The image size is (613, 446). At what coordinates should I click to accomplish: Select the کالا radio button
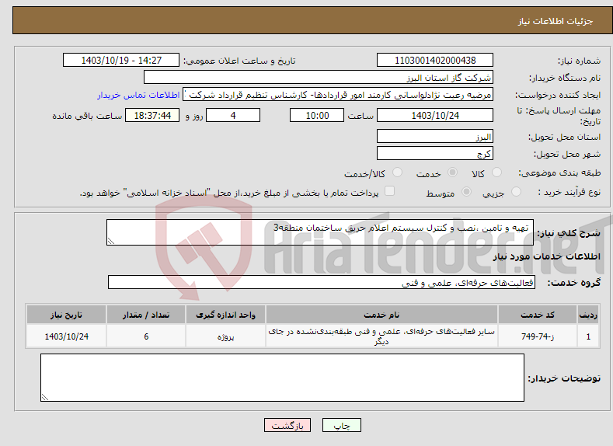click(x=496, y=172)
